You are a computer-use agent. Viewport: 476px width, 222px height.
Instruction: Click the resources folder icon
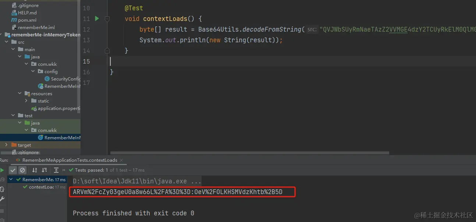pyautogui.click(x=27, y=94)
